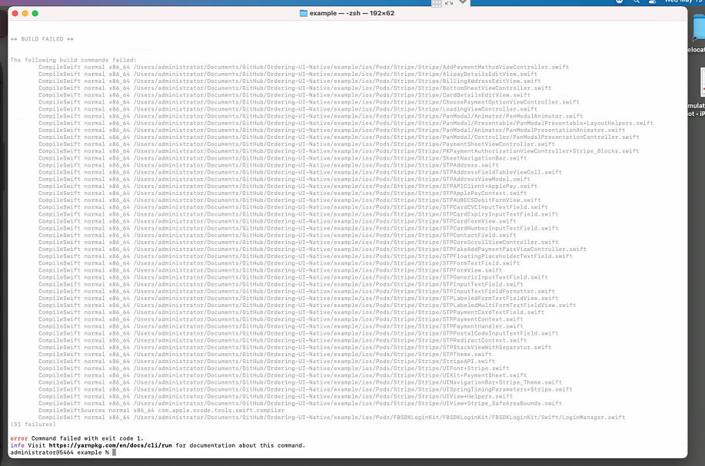The height and width of the screenshot is (466, 705).
Task: Click the STPInputTextFieldFormatter.swift line
Action: click(297, 291)
